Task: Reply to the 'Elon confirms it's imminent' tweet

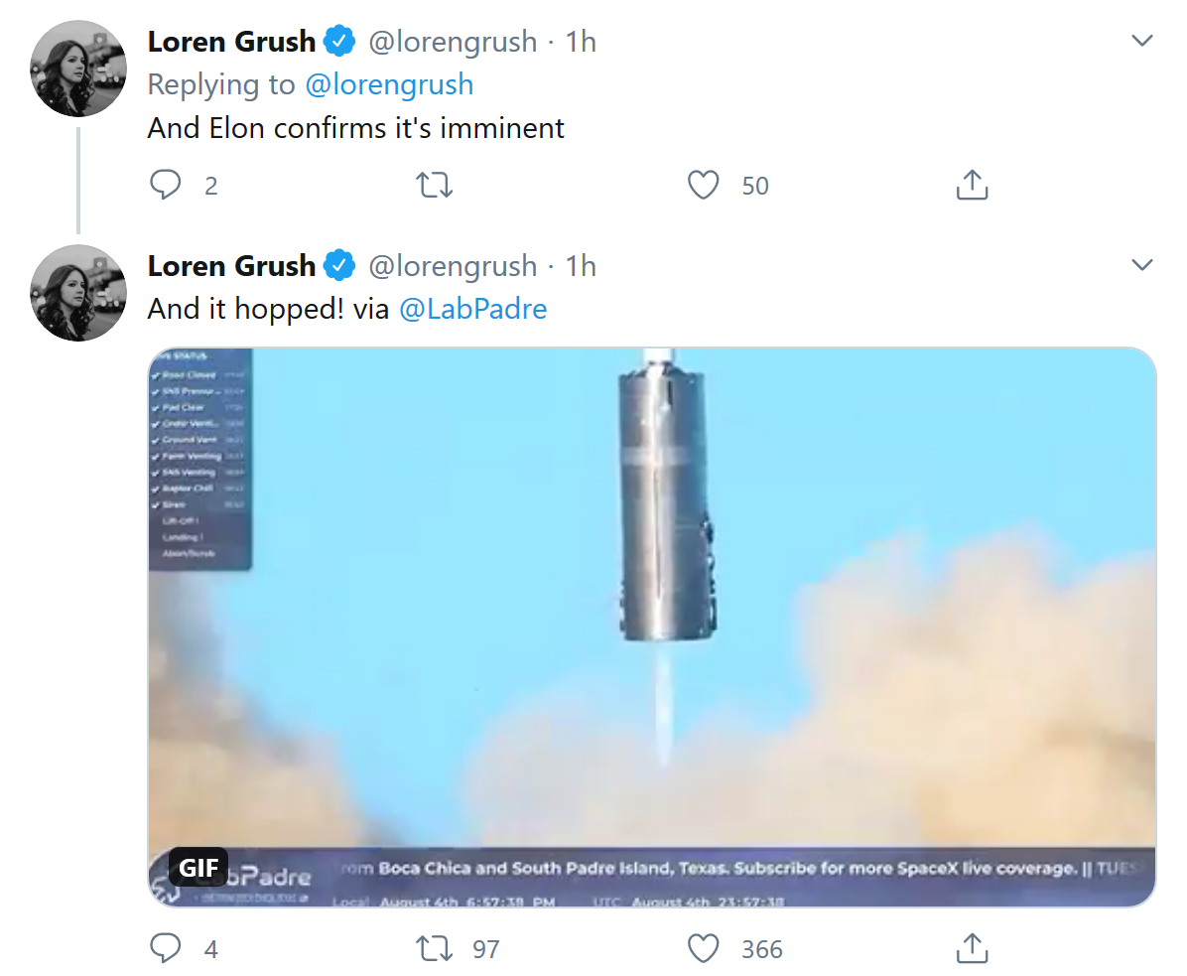Action: (166, 186)
